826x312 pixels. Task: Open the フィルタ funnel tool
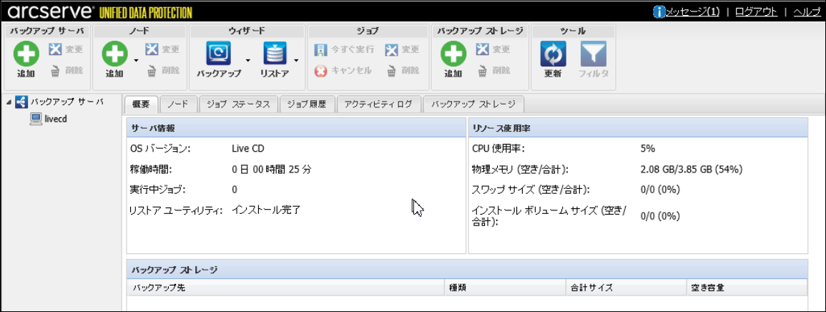point(593,54)
